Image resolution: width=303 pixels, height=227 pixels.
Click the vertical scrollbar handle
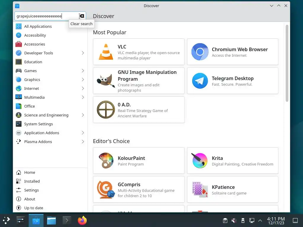[287, 63]
